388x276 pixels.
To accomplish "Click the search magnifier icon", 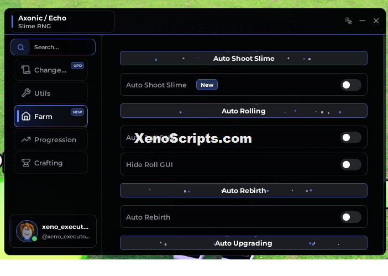I will [x=21, y=47].
